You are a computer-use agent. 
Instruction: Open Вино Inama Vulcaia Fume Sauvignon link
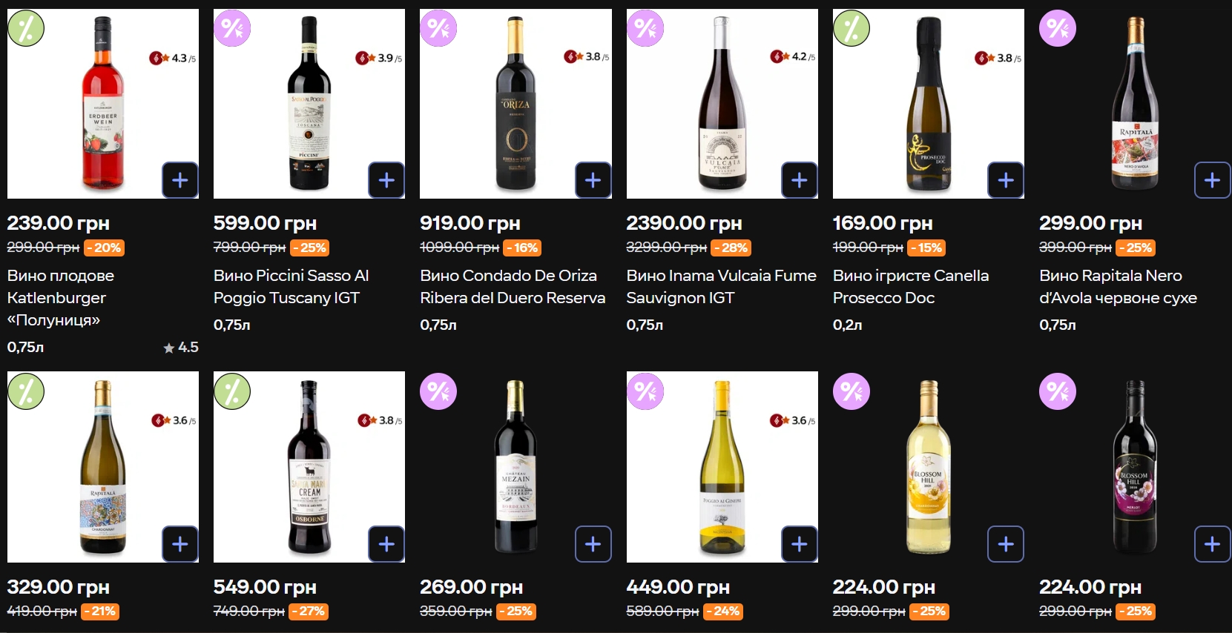(x=721, y=287)
